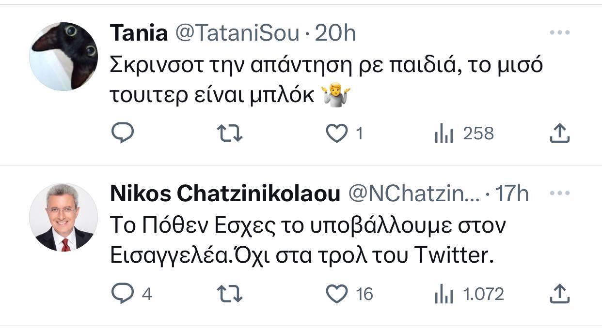Open more options on Tania's tweet
Image resolution: width=602 pixels, height=328 pixels.
[560, 33]
